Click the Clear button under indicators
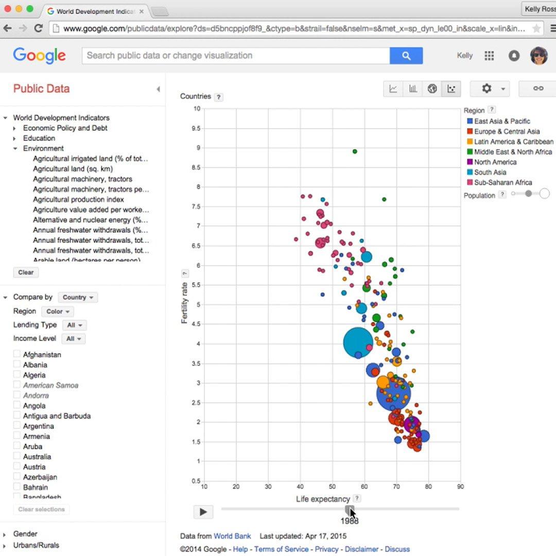Screen dimensions: 556x556 26,272
